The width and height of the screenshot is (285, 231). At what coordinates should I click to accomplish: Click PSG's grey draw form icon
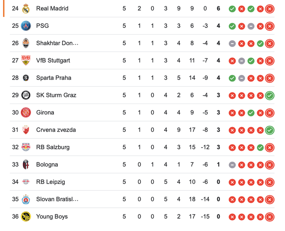tap(251, 26)
